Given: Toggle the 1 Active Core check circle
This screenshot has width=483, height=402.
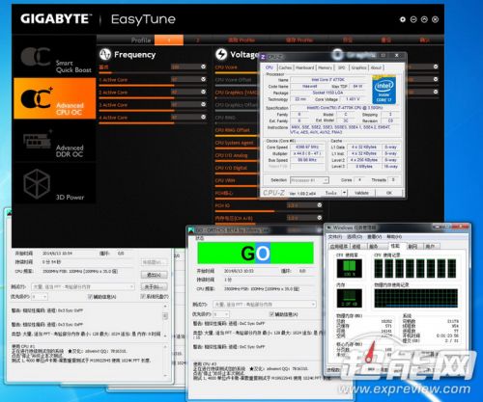Looking at the screenshot, I should coord(204,79).
